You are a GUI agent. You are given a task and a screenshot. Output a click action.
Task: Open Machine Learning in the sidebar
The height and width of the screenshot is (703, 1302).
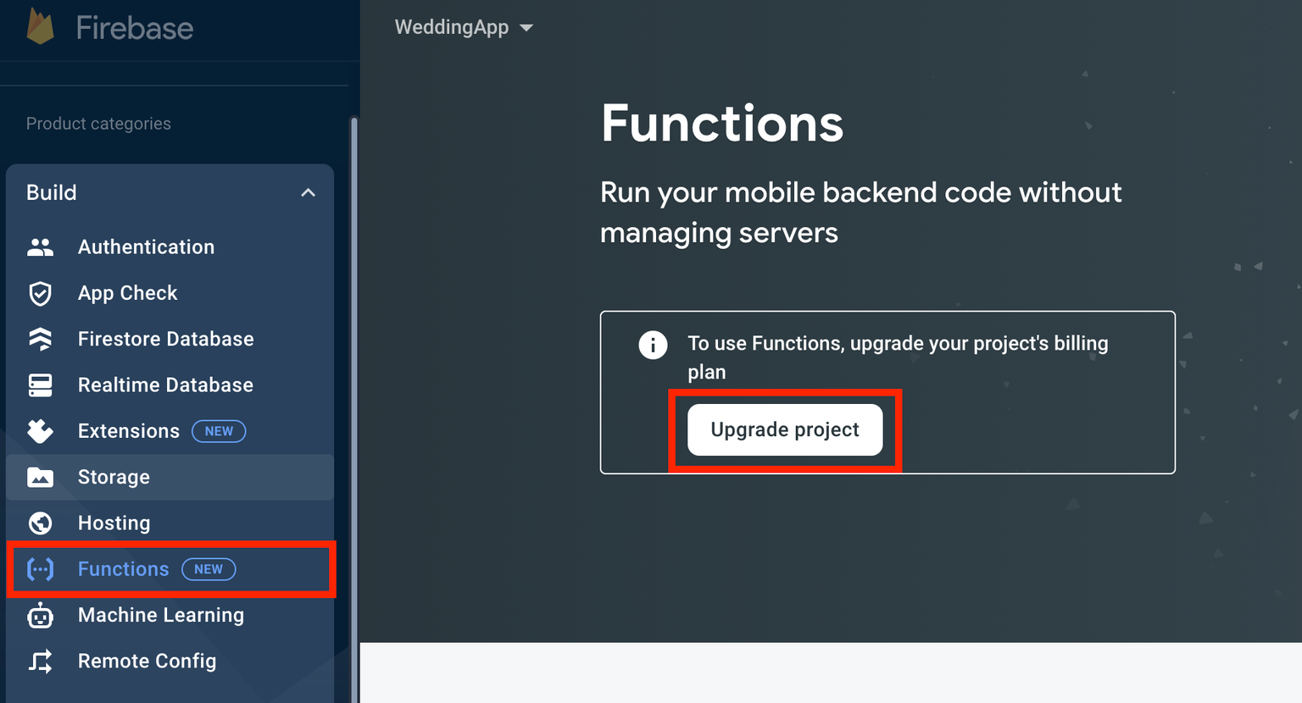click(x=170, y=616)
